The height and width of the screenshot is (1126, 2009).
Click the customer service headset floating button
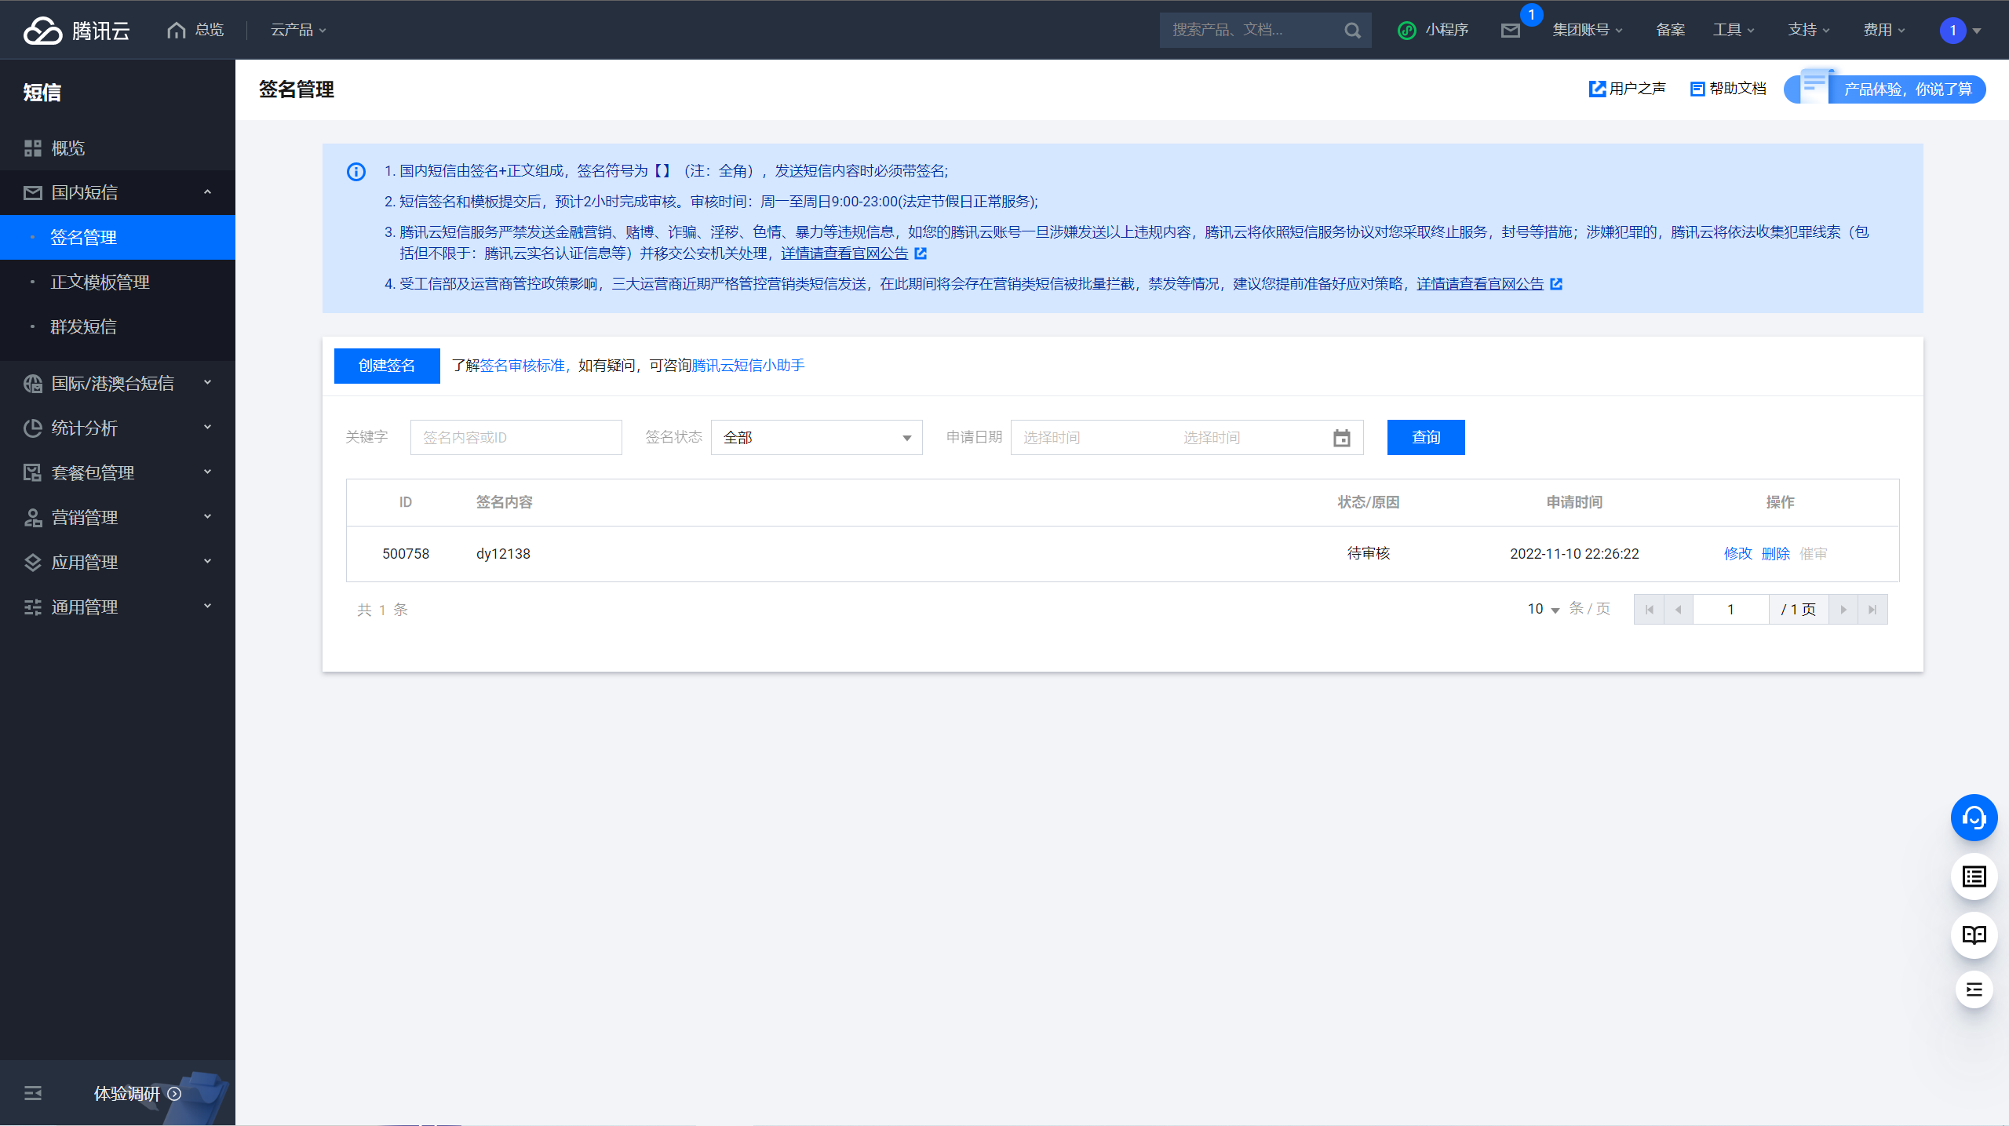click(x=1974, y=818)
